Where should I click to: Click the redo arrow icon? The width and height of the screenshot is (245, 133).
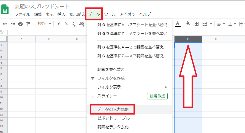tap(13, 24)
